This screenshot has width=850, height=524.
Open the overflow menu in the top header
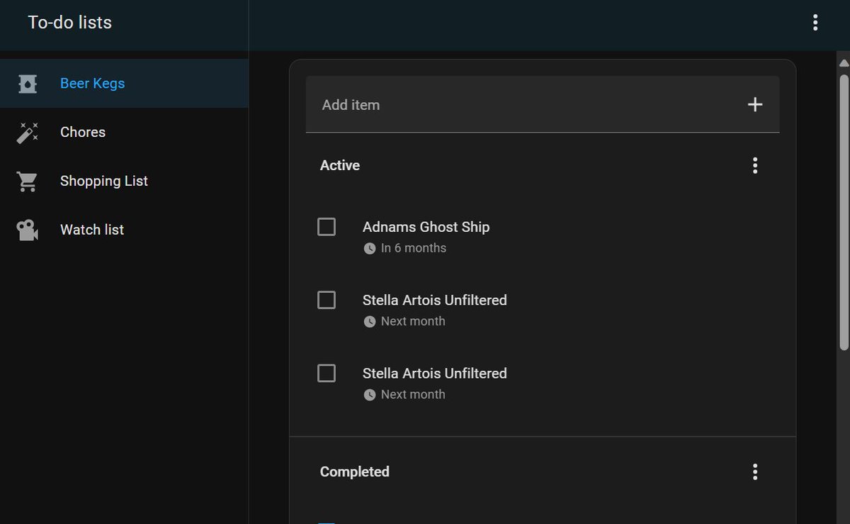click(x=815, y=23)
